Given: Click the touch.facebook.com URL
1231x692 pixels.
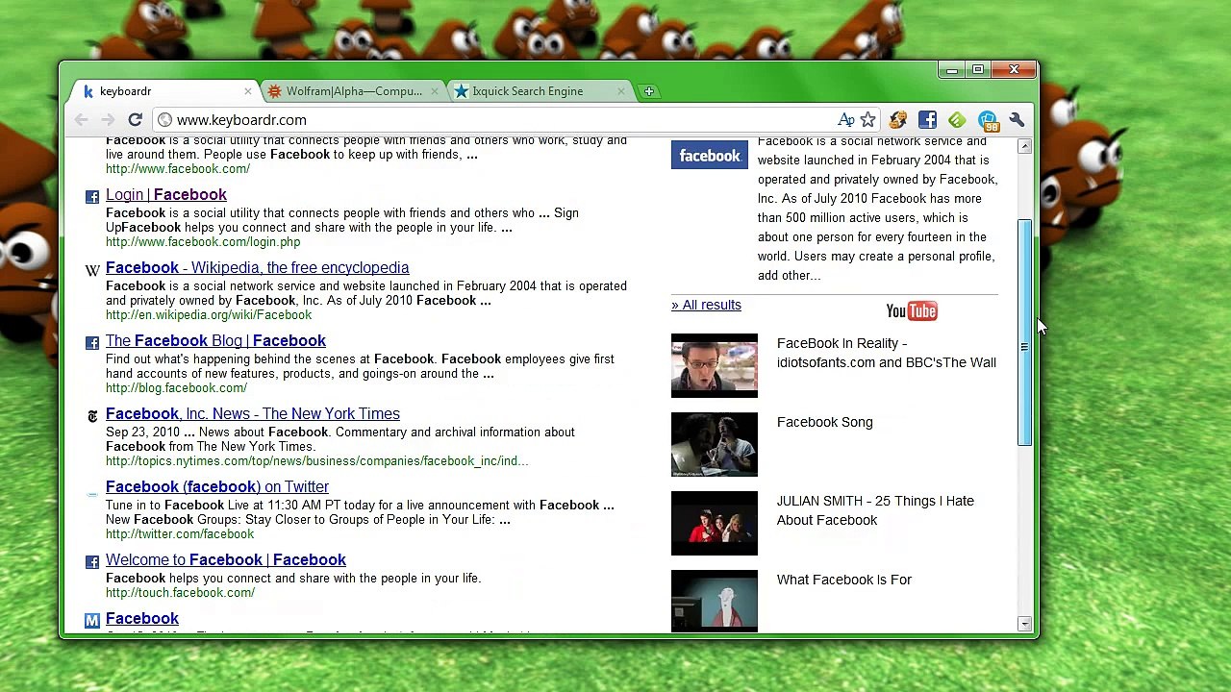Looking at the screenshot, I should pos(180,593).
